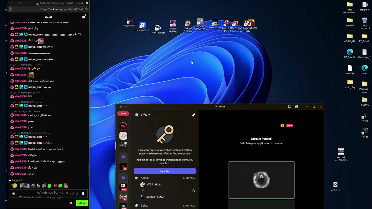Screen dimensions: 372x209
Task: Click the red gem emote in quick emote bar
Action: (55, 185)
